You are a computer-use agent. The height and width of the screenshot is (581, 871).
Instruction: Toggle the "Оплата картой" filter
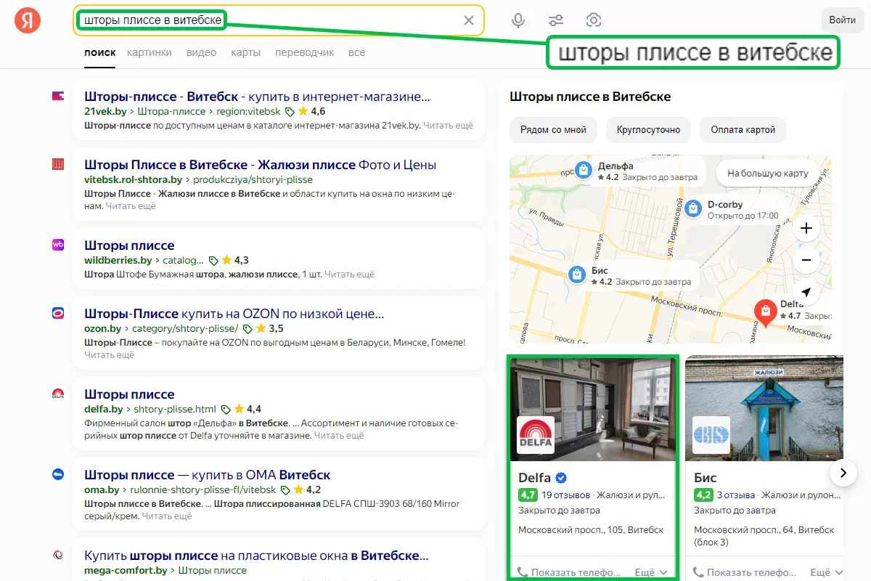point(743,130)
